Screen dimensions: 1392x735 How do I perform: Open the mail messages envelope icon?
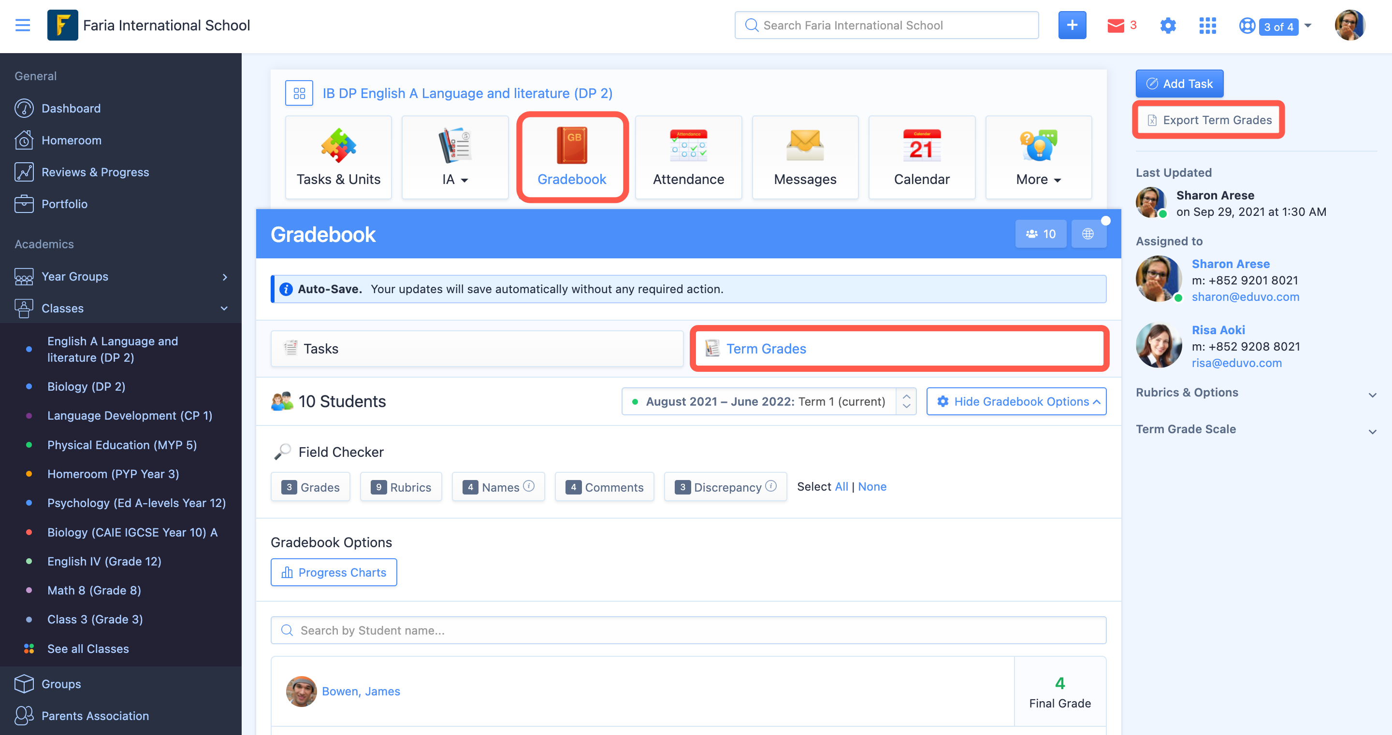click(1116, 26)
